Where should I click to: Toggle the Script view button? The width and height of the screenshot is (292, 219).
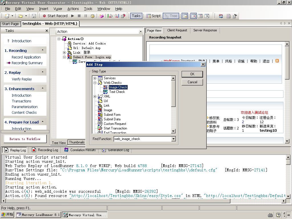tap(153, 16)
